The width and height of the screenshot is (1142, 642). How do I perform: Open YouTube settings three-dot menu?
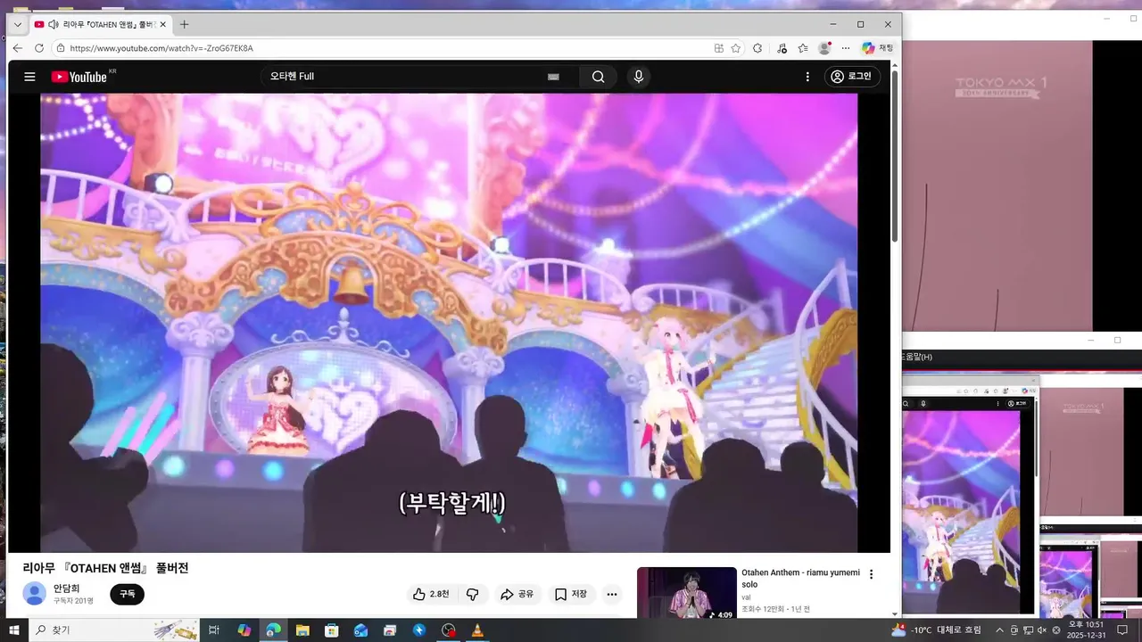click(807, 77)
